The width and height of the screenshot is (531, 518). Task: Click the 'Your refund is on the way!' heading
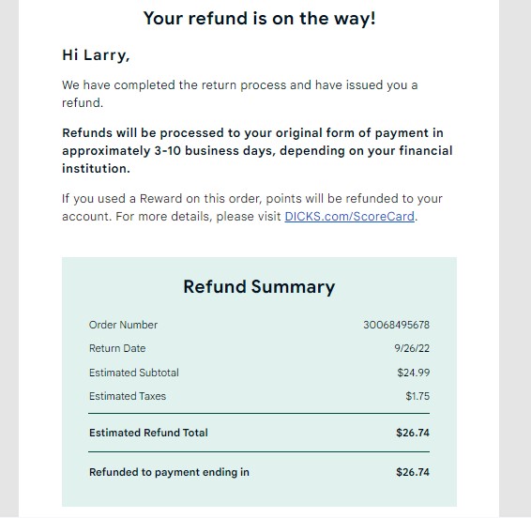(x=259, y=18)
